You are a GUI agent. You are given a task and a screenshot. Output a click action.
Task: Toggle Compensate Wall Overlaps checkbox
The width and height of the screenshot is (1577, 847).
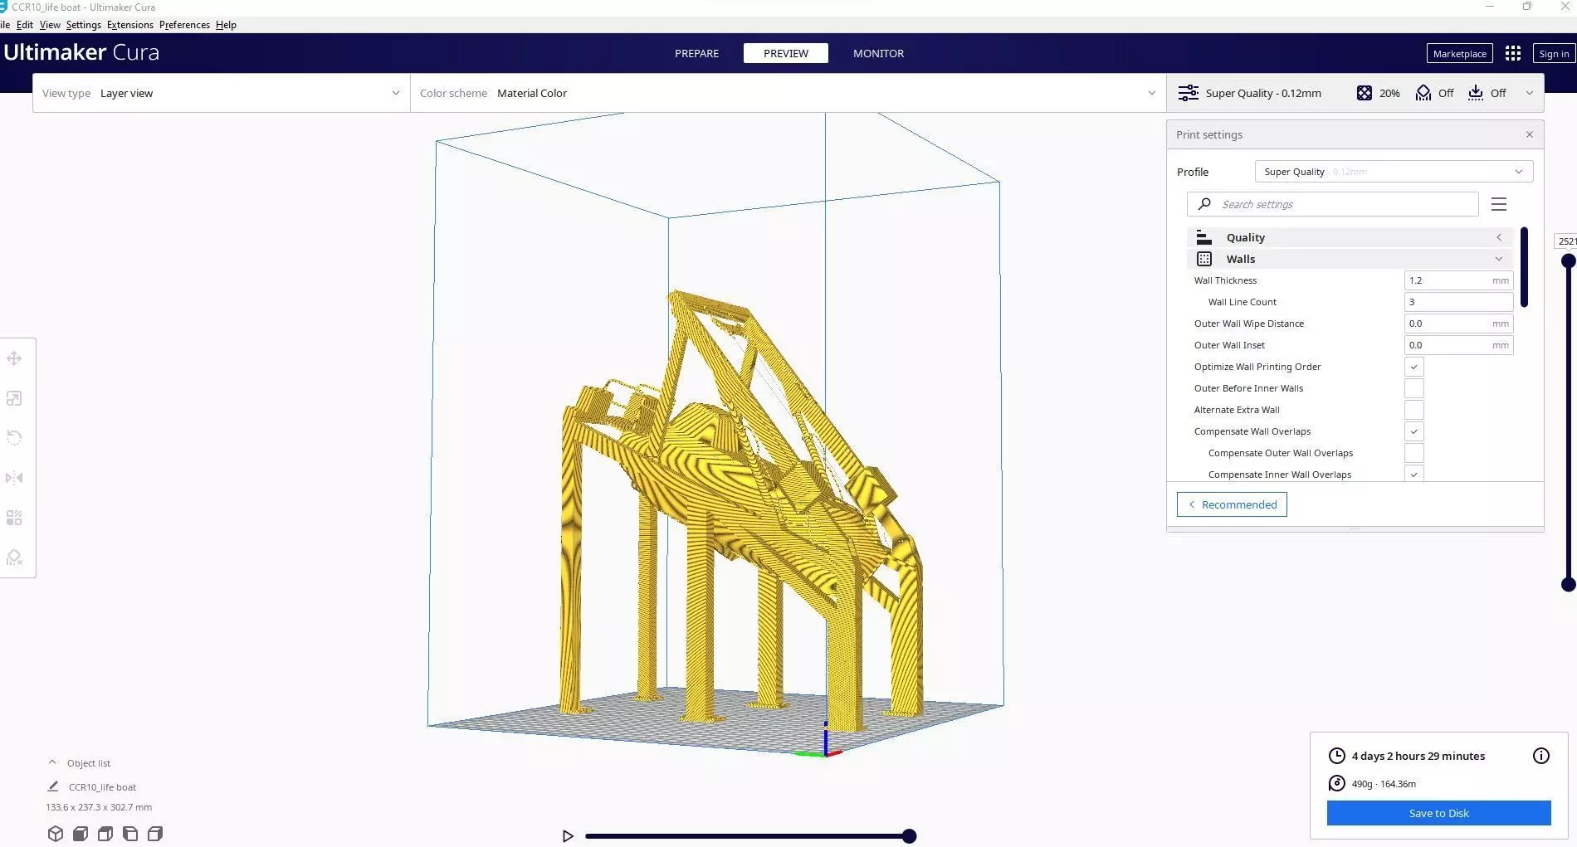(x=1414, y=431)
